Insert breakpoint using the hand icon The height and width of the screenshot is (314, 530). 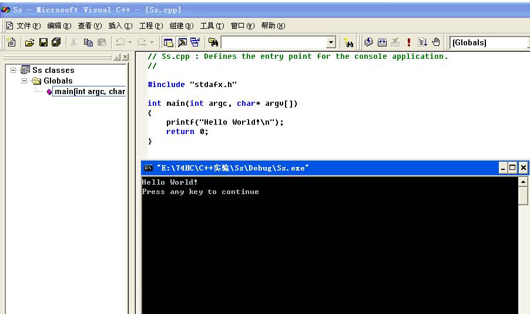(436, 42)
